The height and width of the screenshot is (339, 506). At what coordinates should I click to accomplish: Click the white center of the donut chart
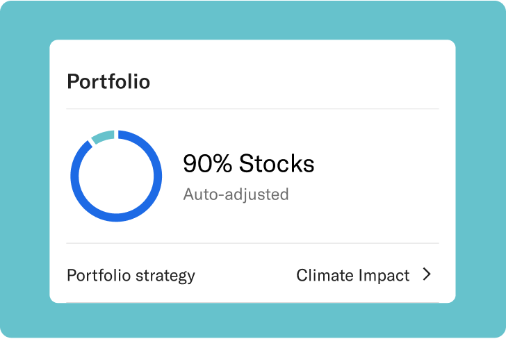click(116, 176)
